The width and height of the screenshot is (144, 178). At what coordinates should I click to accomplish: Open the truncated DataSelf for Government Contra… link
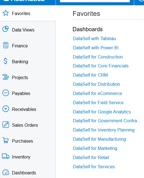[107, 121]
